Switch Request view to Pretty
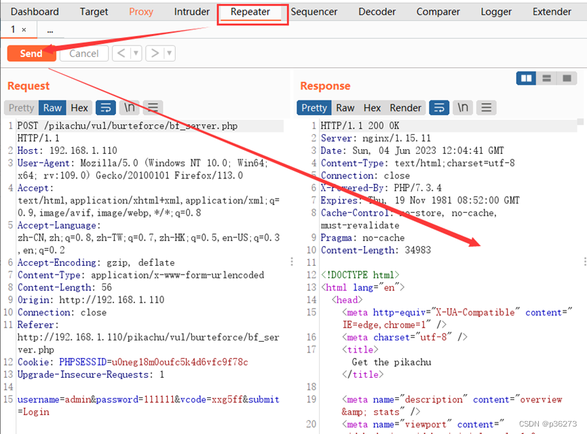Image resolution: width=587 pixels, height=434 pixels. [x=21, y=108]
